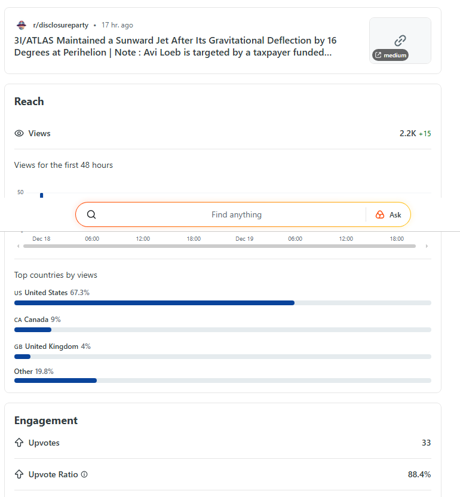Click the eye icon beside Views

coord(19,133)
